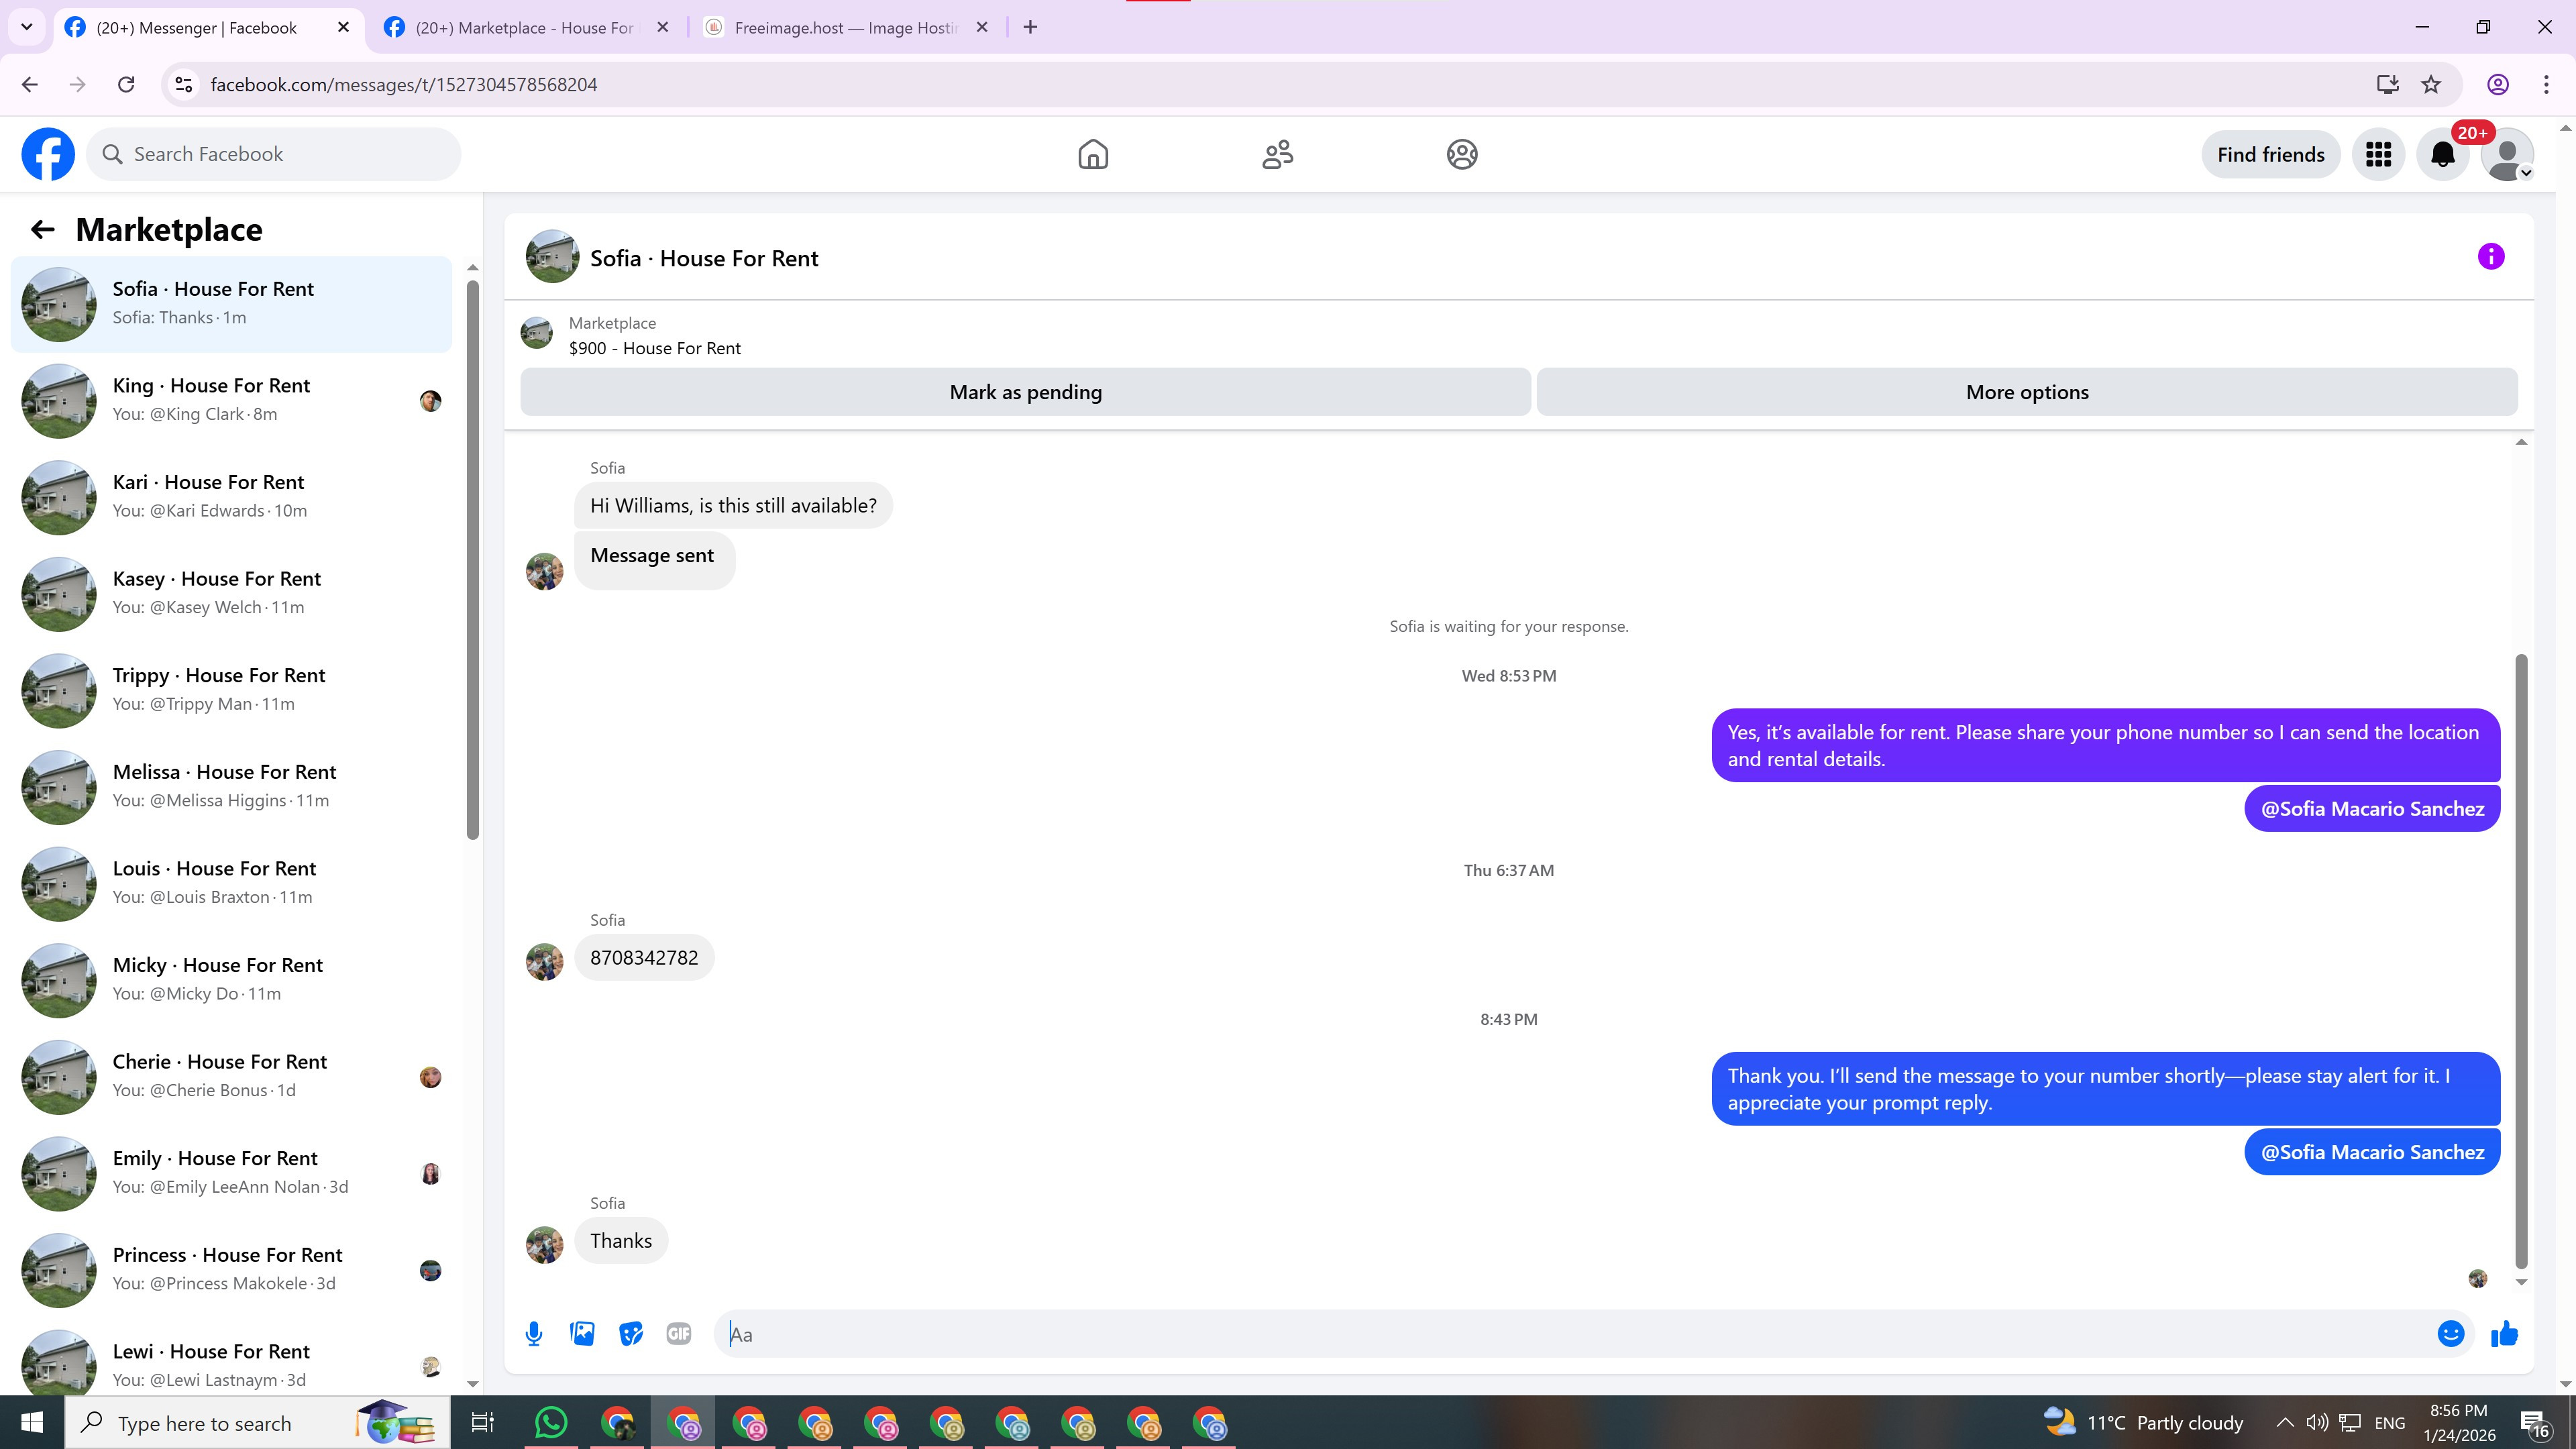Image resolution: width=2576 pixels, height=1449 pixels.
Task: Click Mark as pending button
Action: pos(1025,392)
